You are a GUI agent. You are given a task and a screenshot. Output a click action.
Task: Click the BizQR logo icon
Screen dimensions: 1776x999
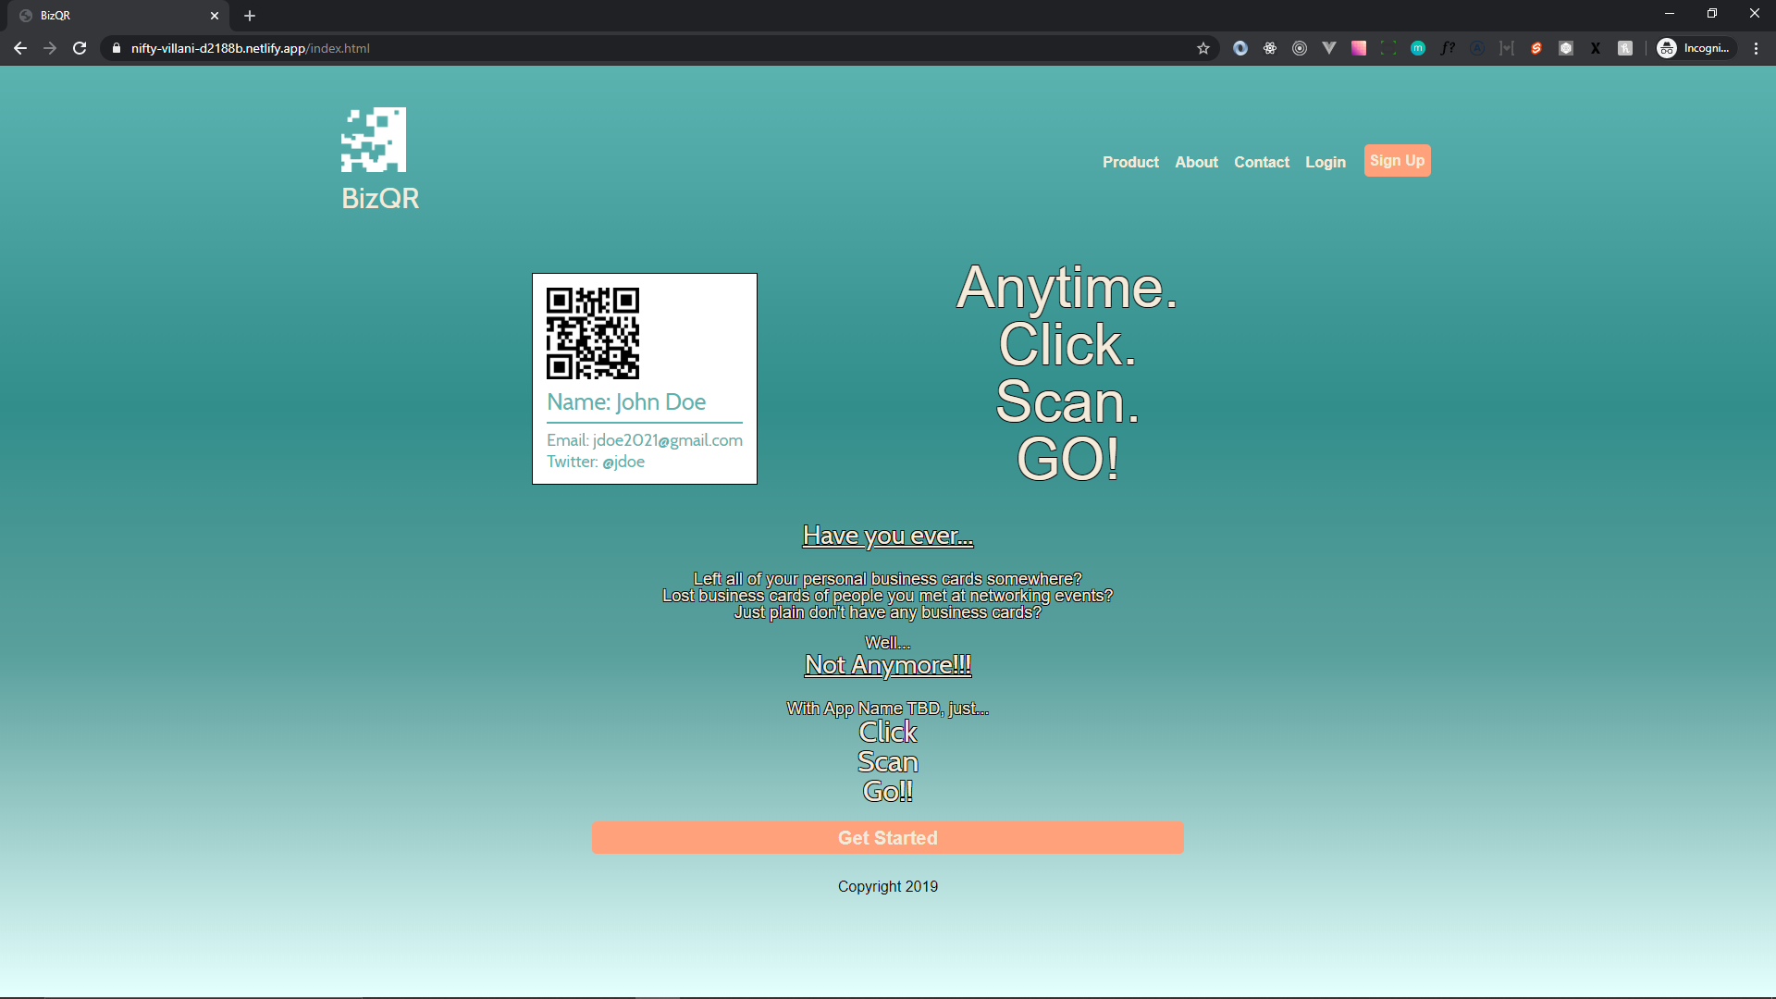pyautogui.click(x=374, y=139)
